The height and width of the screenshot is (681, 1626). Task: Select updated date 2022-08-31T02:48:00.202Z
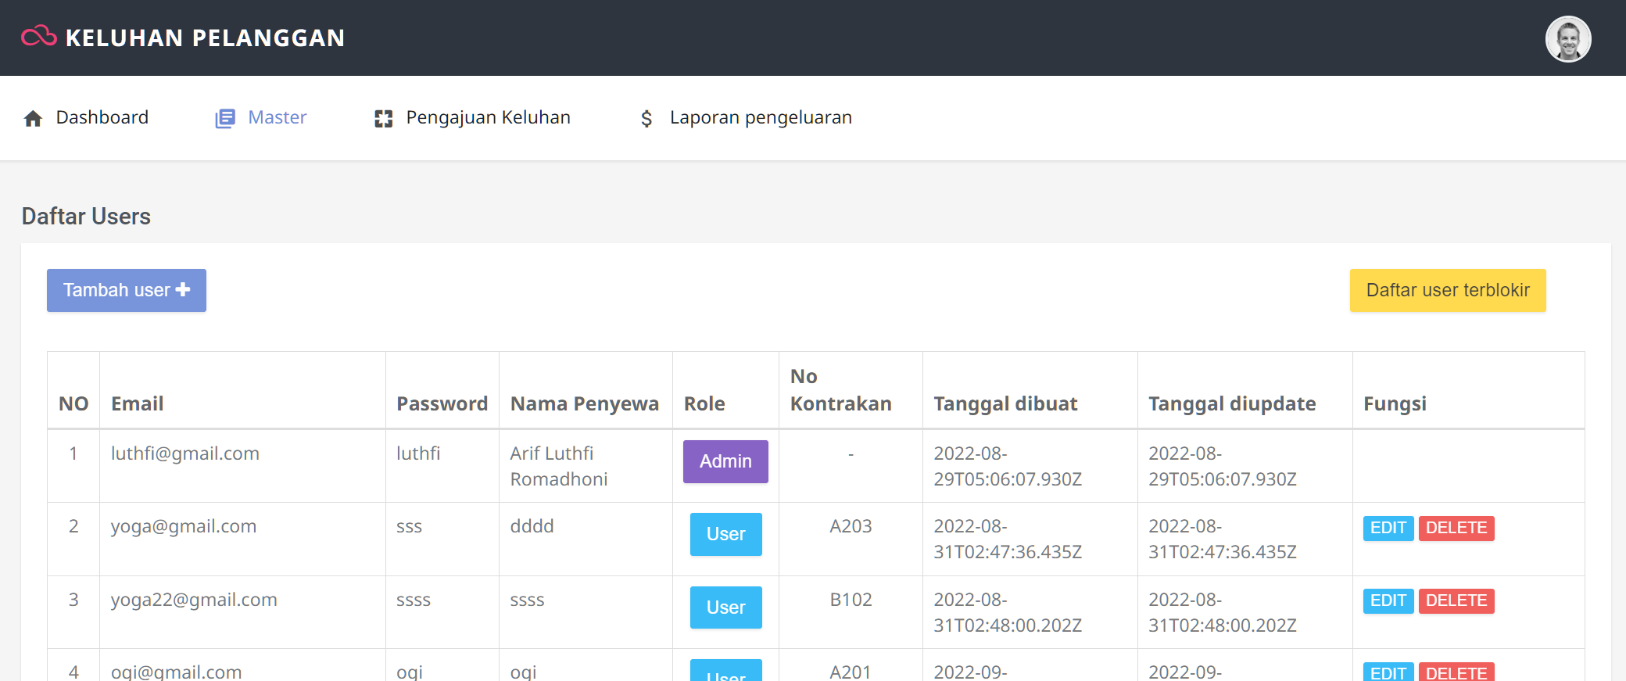pyautogui.click(x=1222, y=612)
